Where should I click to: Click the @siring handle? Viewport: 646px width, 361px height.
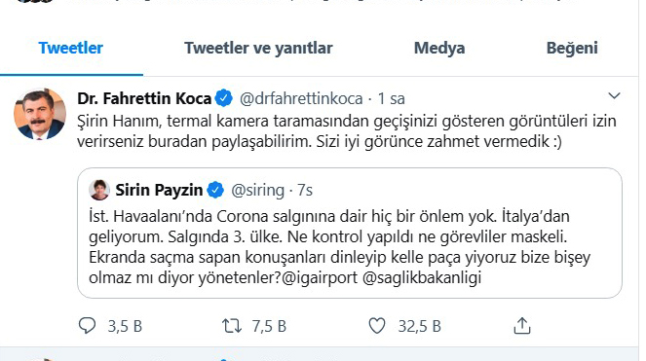click(x=258, y=191)
